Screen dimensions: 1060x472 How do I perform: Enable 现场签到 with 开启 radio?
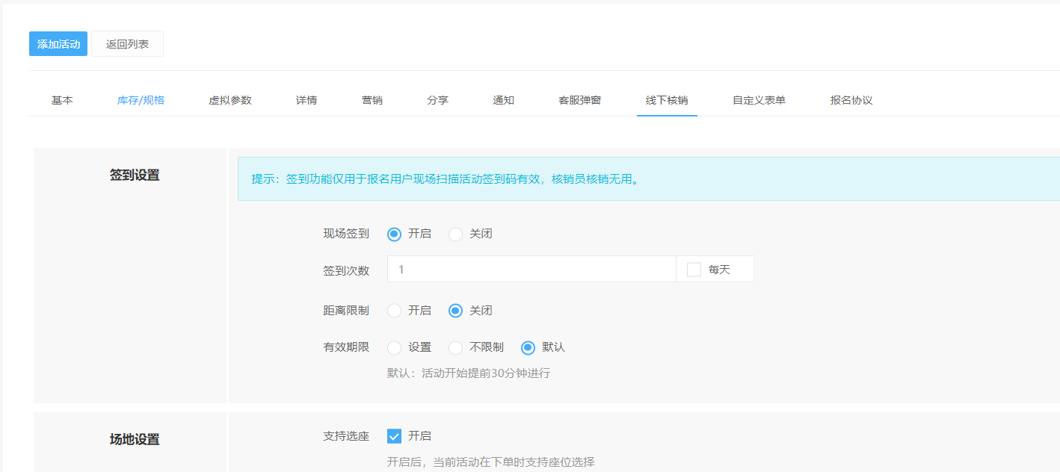coord(395,234)
